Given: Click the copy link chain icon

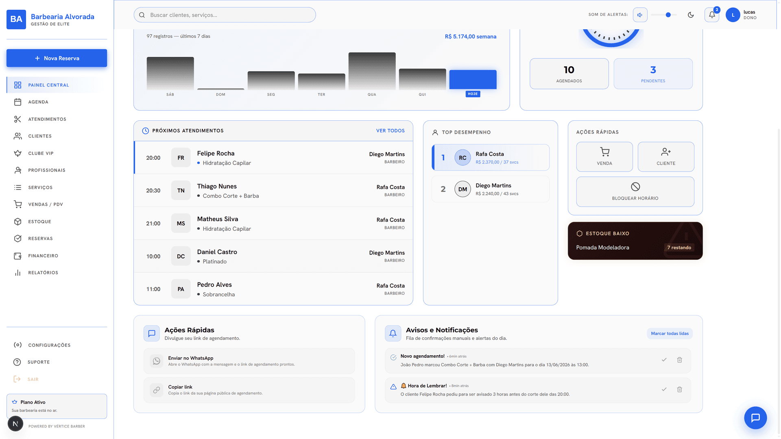Looking at the screenshot, I should tap(156, 390).
